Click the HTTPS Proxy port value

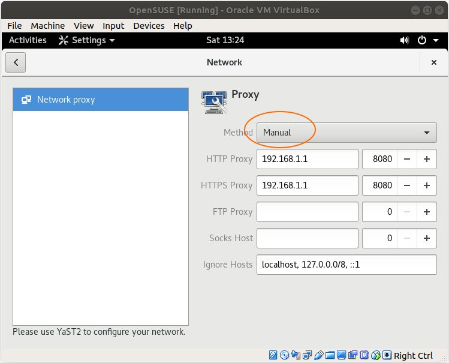[x=380, y=185]
